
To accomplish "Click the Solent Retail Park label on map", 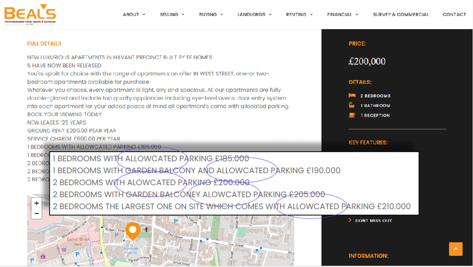I will 78,242.
